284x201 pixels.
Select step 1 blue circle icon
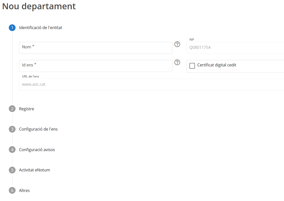coord(12,28)
